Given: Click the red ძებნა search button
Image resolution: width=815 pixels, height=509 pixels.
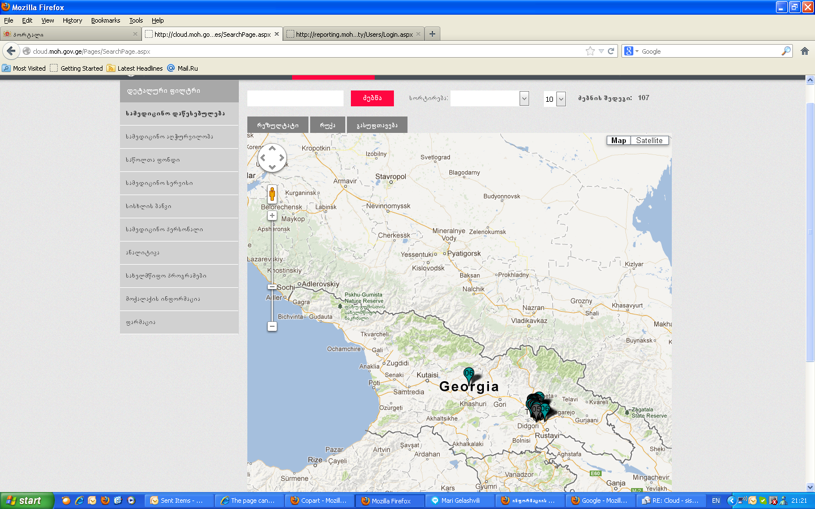Looking at the screenshot, I should click(372, 98).
